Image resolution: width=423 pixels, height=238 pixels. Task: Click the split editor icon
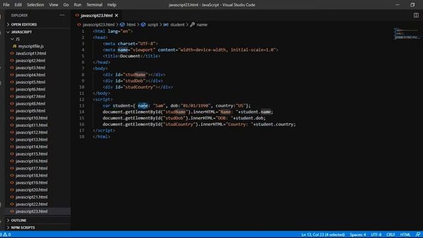416,15
